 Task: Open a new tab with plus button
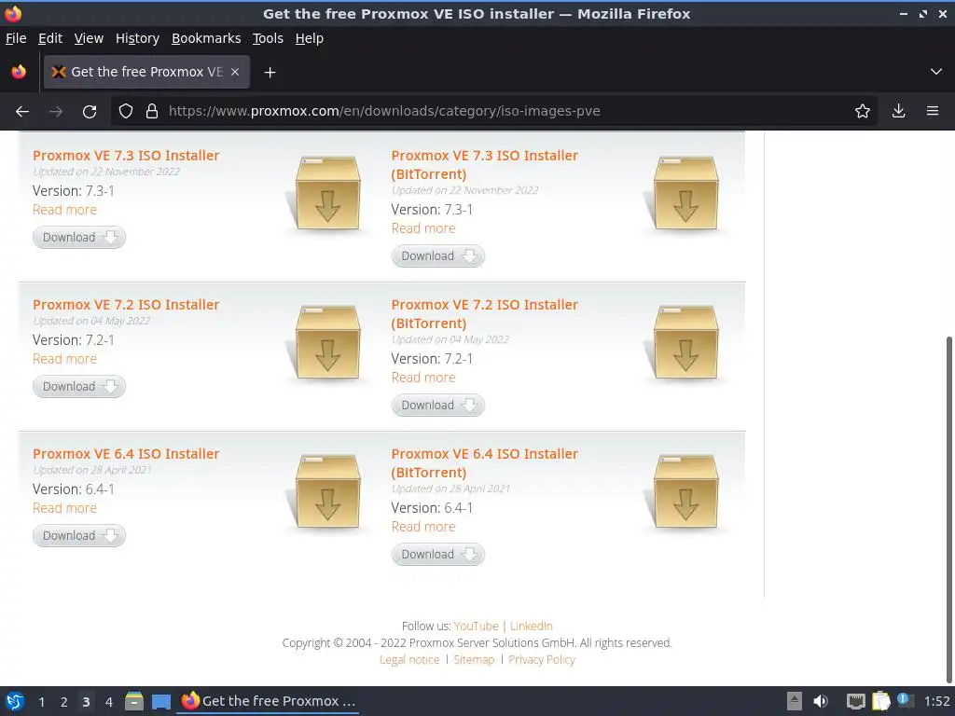tap(270, 73)
